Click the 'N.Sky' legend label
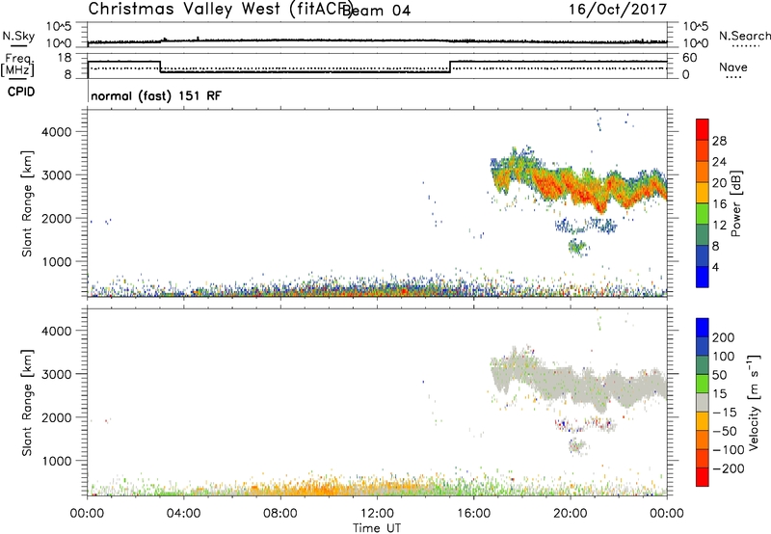The height and width of the screenshot is (534, 771). click(18, 36)
